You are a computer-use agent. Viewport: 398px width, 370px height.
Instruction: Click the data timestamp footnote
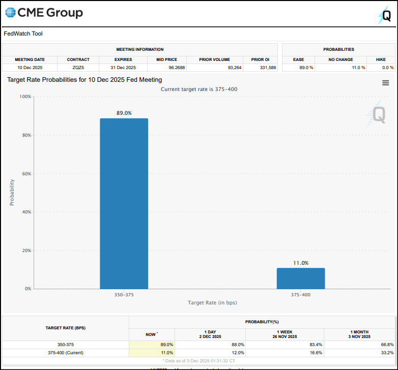[199, 361]
